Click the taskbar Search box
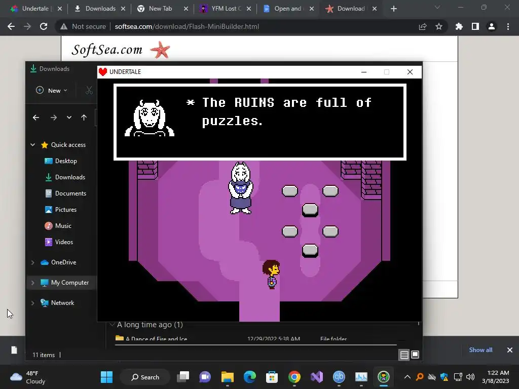This screenshot has width=519, height=389. (145, 377)
